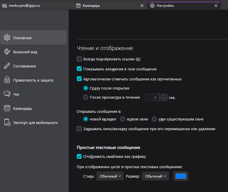Select После просмотра в течение radio option
The image size is (228, 192).
click(x=86, y=97)
